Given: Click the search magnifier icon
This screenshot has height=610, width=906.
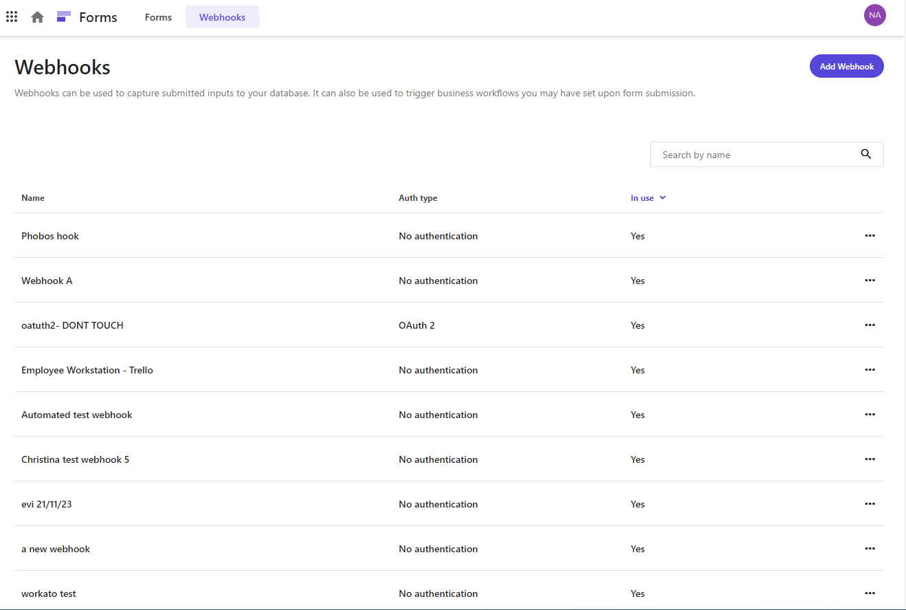Looking at the screenshot, I should pos(865,154).
